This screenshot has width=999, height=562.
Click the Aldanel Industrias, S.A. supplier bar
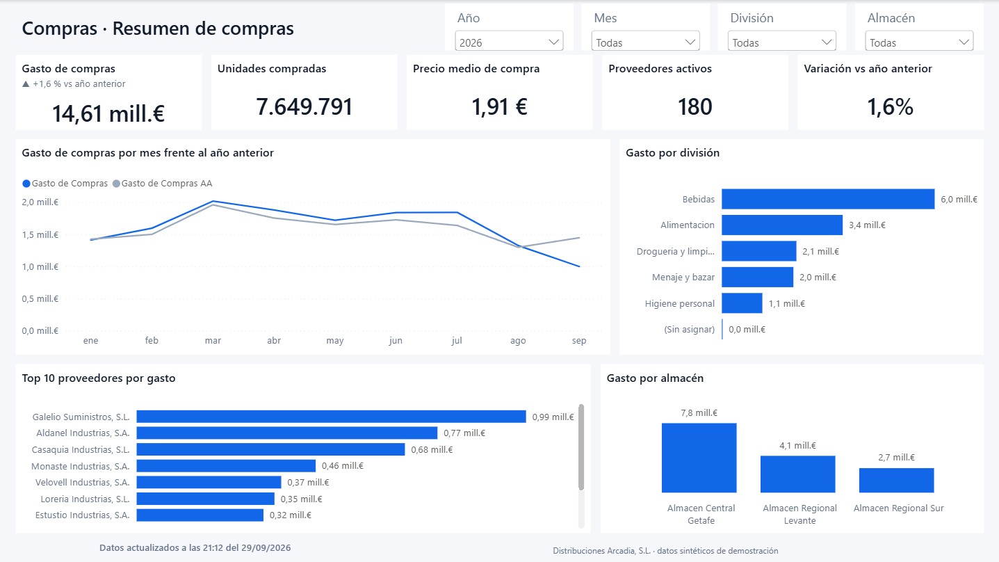coord(286,433)
